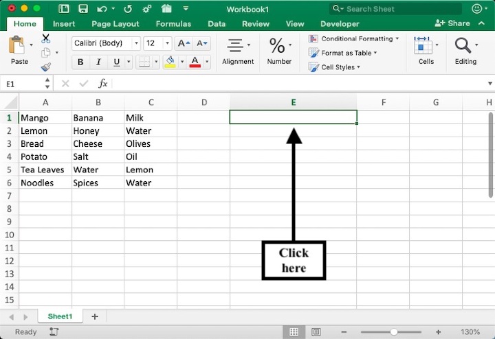Click the cancel X icon in formula bar

pyautogui.click(x=65, y=84)
